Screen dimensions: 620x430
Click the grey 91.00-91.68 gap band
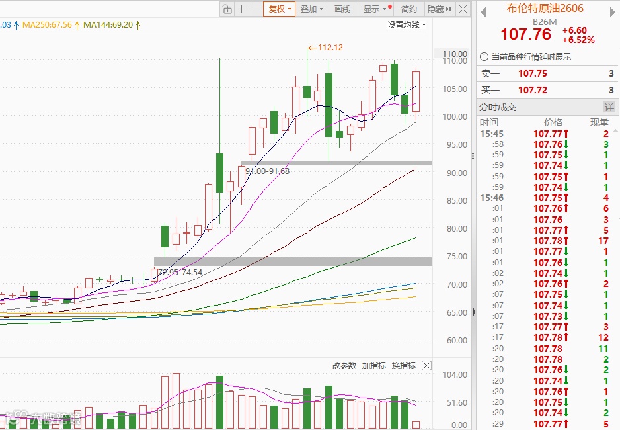point(336,163)
